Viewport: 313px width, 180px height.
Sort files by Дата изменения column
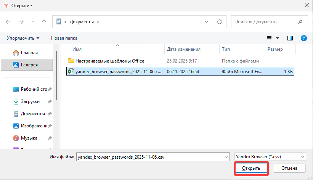[183, 49]
